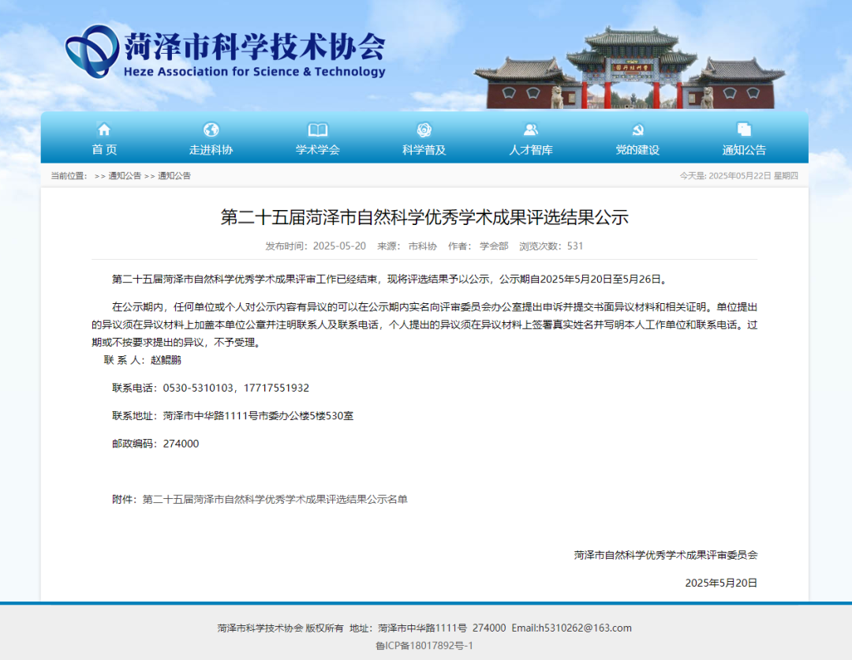Open the 人才智库 section

(x=531, y=151)
